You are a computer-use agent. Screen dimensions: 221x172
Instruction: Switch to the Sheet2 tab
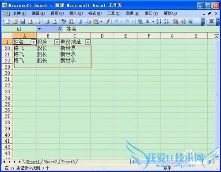(x=50, y=162)
